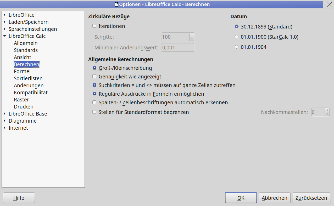This screenshot has height=206, width=334.
Task: Expand the LibreOffice tree node
Action: [5, 15]
